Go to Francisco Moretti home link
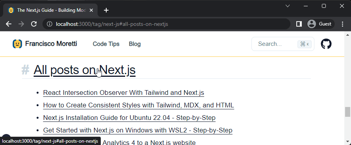The height and width of the screenshot is (145, 351). [45, 44]
